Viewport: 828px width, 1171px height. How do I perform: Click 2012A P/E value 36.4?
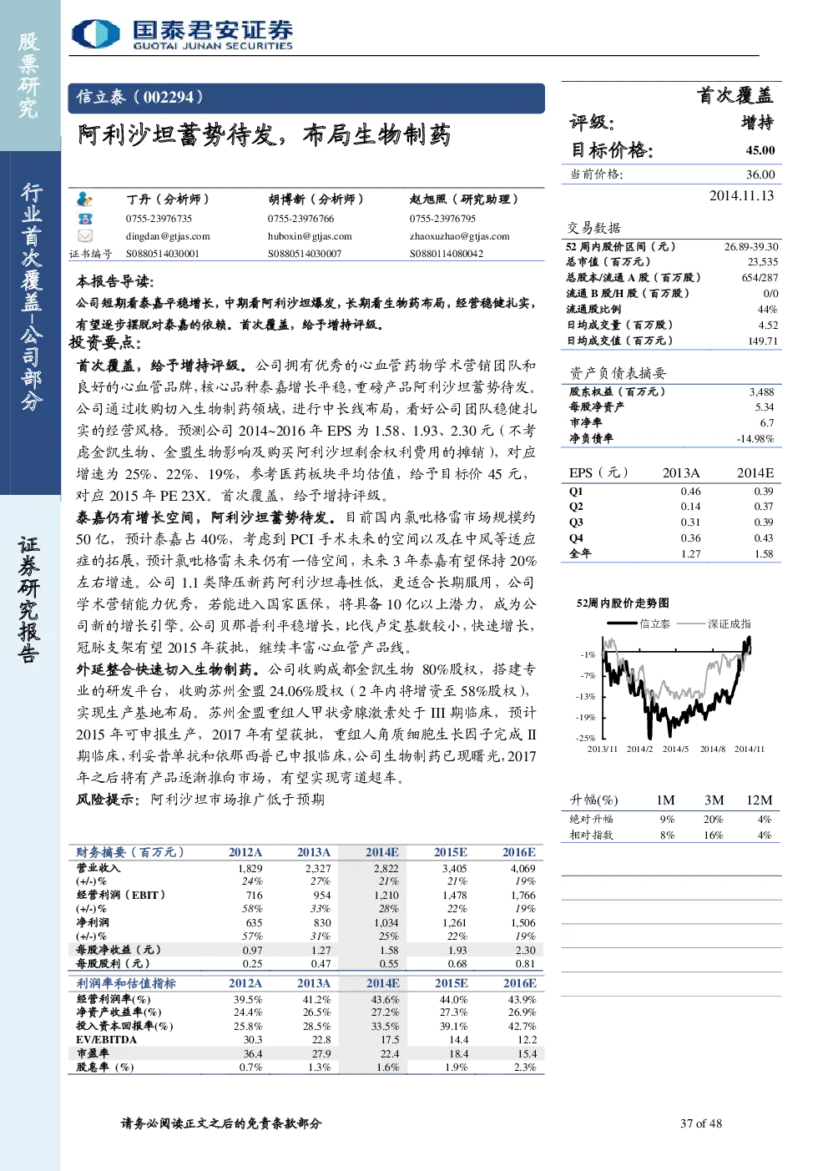click(252, 1053)
